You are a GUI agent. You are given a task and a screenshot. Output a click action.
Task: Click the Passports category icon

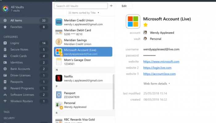5,82
